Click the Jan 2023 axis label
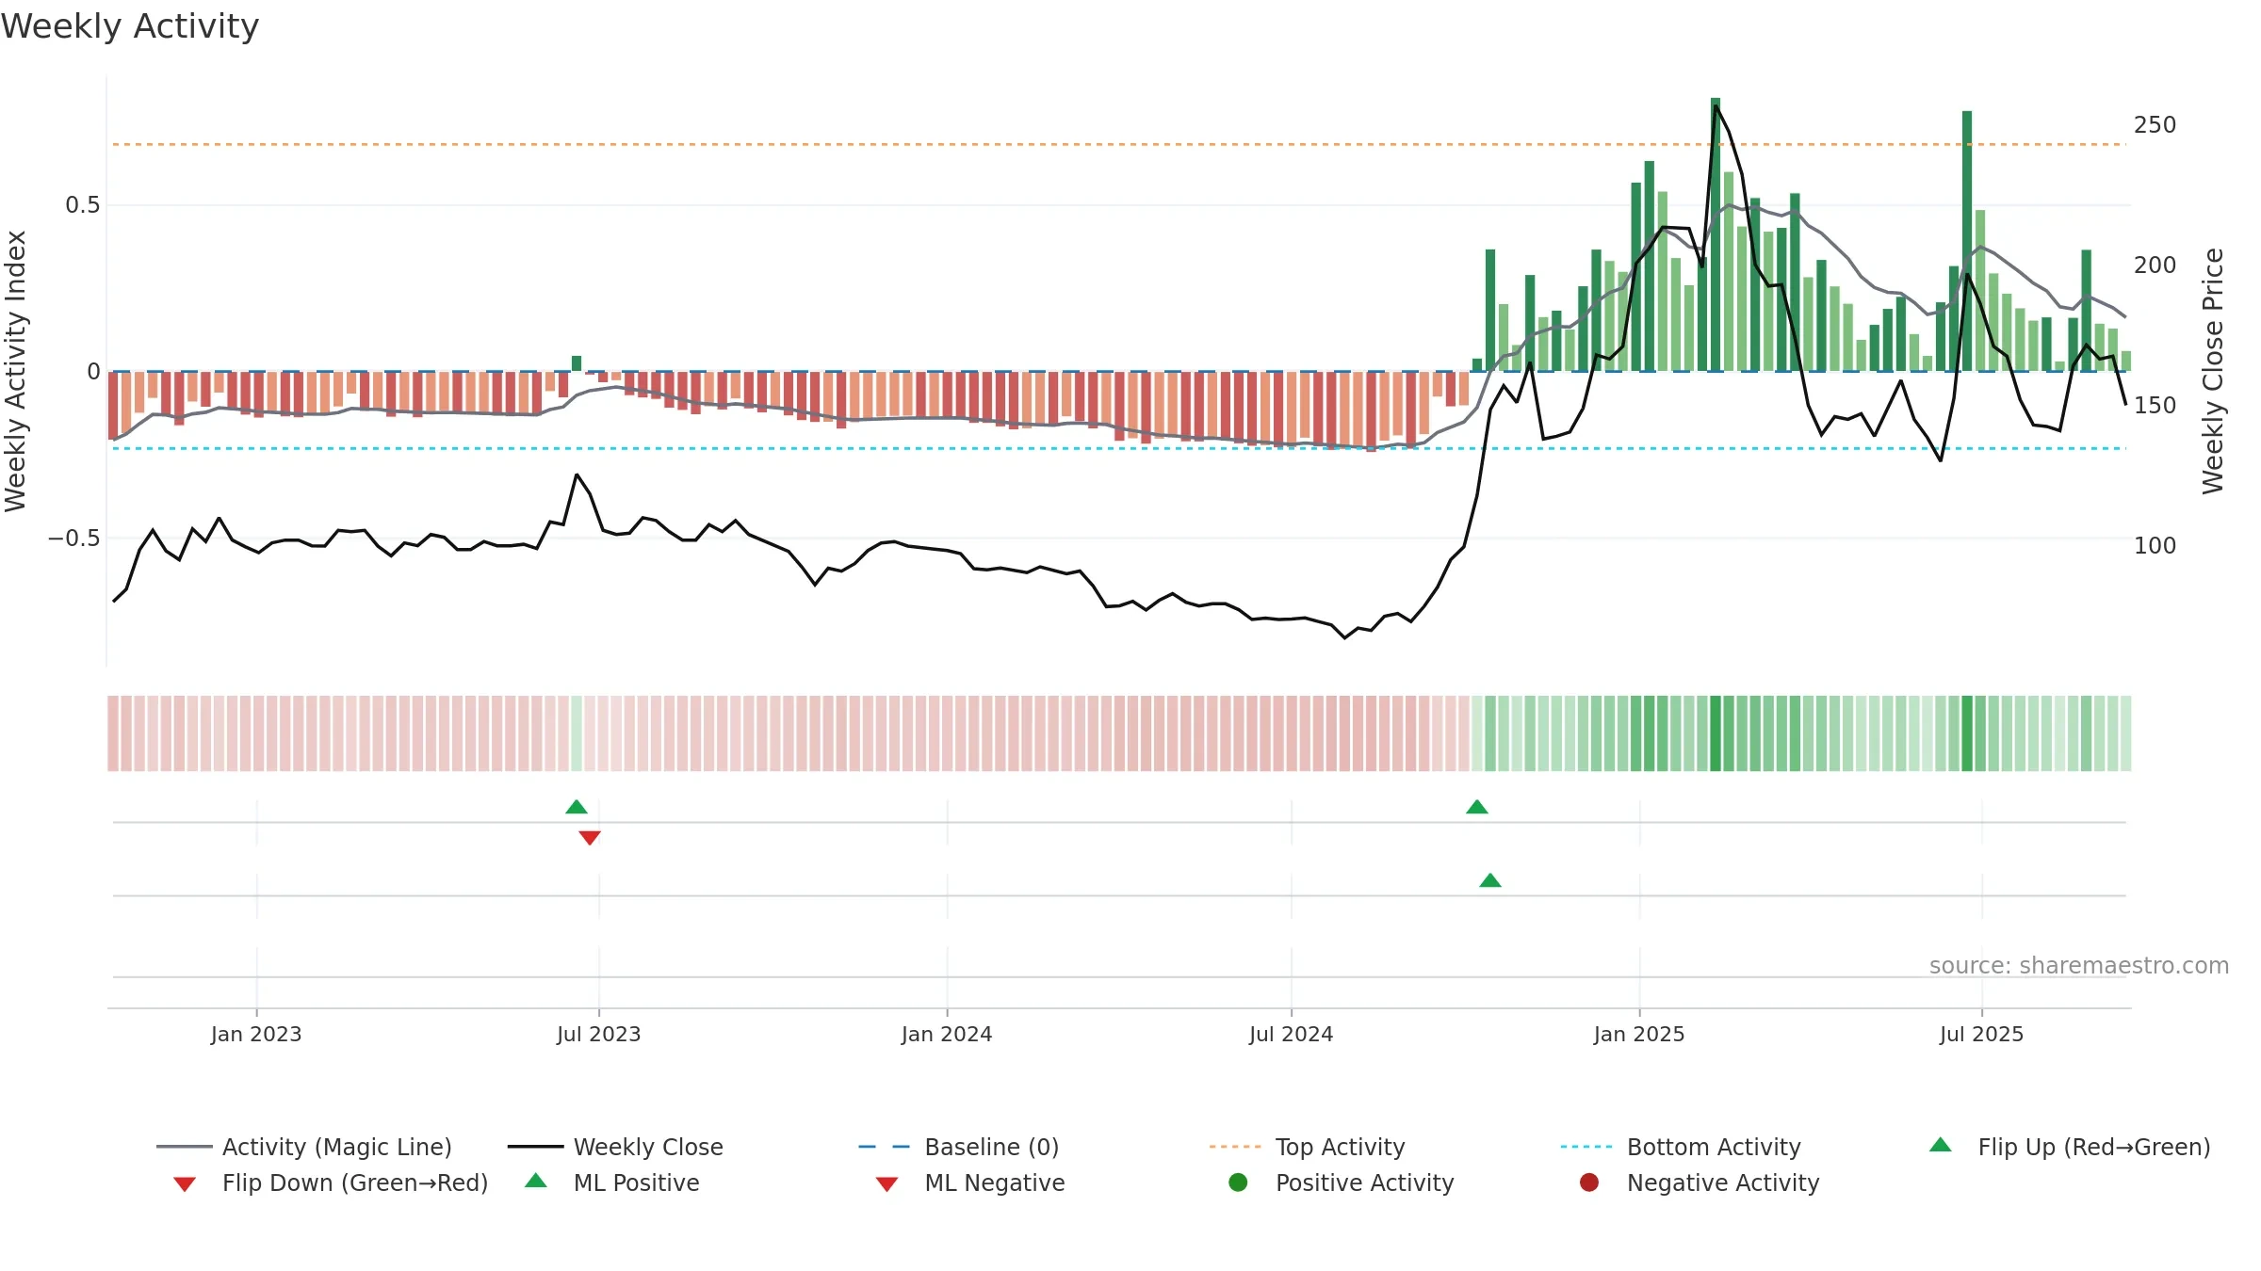Image resolution: width=2261 pixels, height=1271 pixels. [256, 1034]
